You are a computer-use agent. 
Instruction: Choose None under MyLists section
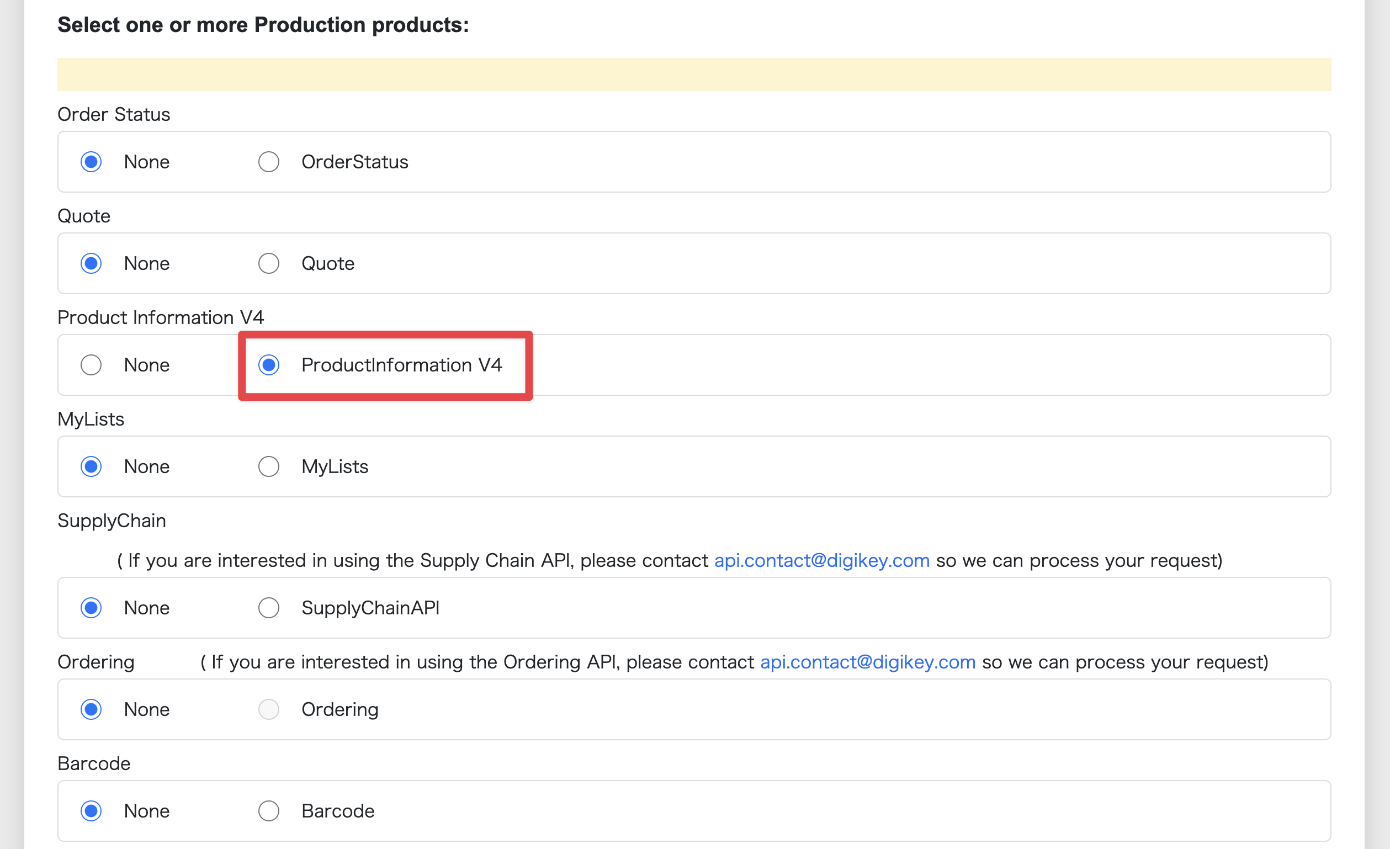click(x=91, y=466)
